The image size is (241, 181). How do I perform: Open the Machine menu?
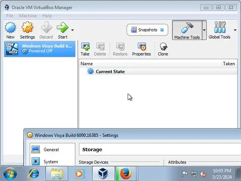coord(28,16)
